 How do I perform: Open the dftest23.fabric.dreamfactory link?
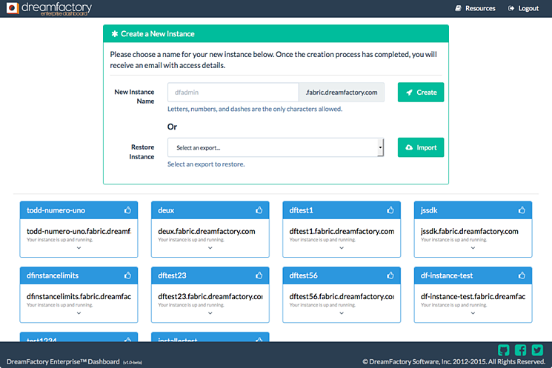pyautogui.click(x=210, y=296)
